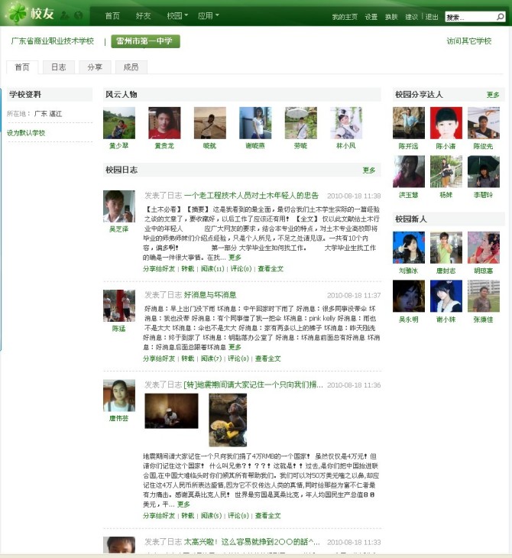The image size is (512, 558).
Task: Open 林小凤's avatar in 风云人物
Action: pyautogui.click(x=346, y=123)
